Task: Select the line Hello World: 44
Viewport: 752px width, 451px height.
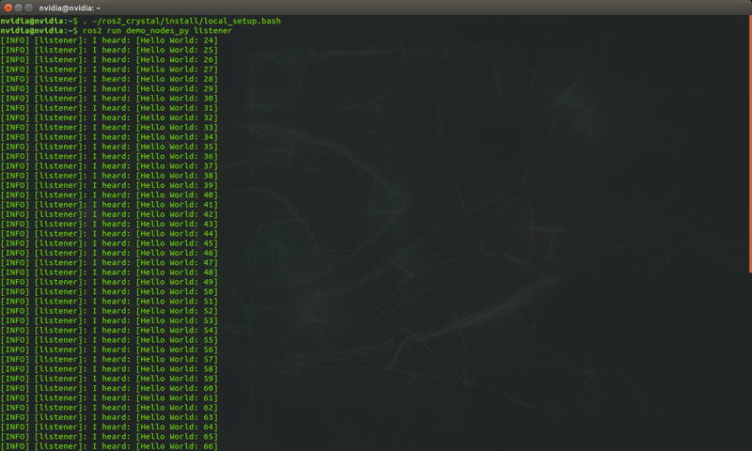Action: pyautogui.click(x=109, y=234)
